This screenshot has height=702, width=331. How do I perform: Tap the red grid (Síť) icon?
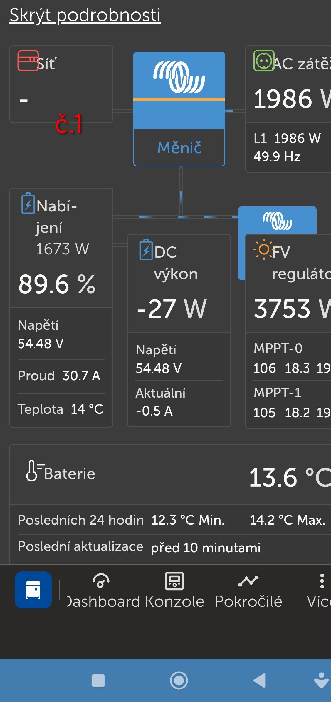coord(28,61)
